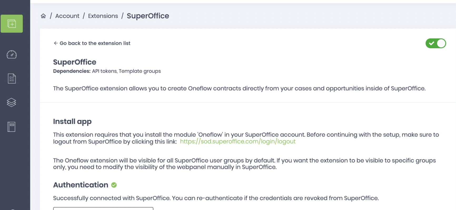This screenshot has width=456, height=210.
Task: Click the home icon in the breadcrumb
Action: point(43,16)
